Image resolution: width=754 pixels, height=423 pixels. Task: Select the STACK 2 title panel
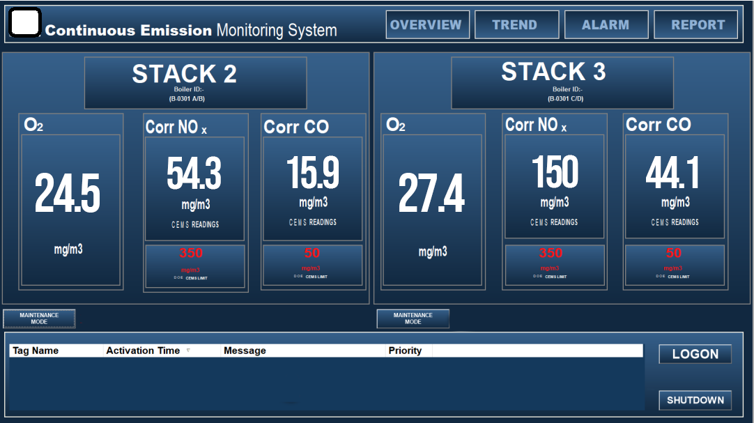click(195, 82)
